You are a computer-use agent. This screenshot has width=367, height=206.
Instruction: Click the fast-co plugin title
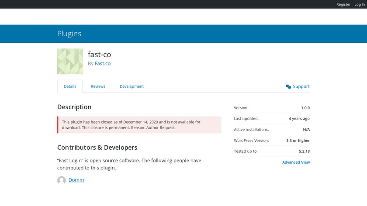pos(99,55)
